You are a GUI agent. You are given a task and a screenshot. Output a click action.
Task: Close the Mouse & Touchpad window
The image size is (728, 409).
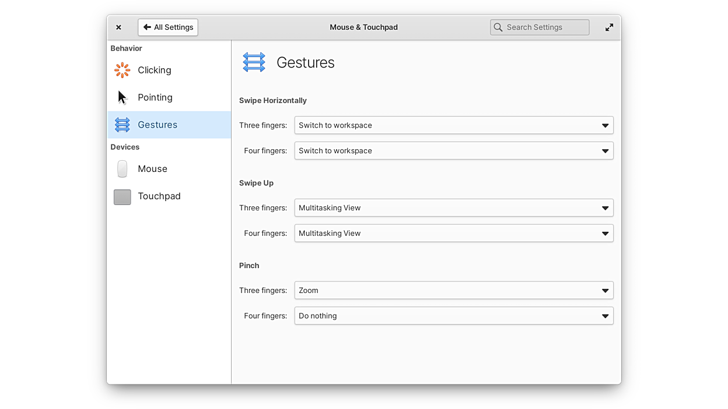coord(118,27)
